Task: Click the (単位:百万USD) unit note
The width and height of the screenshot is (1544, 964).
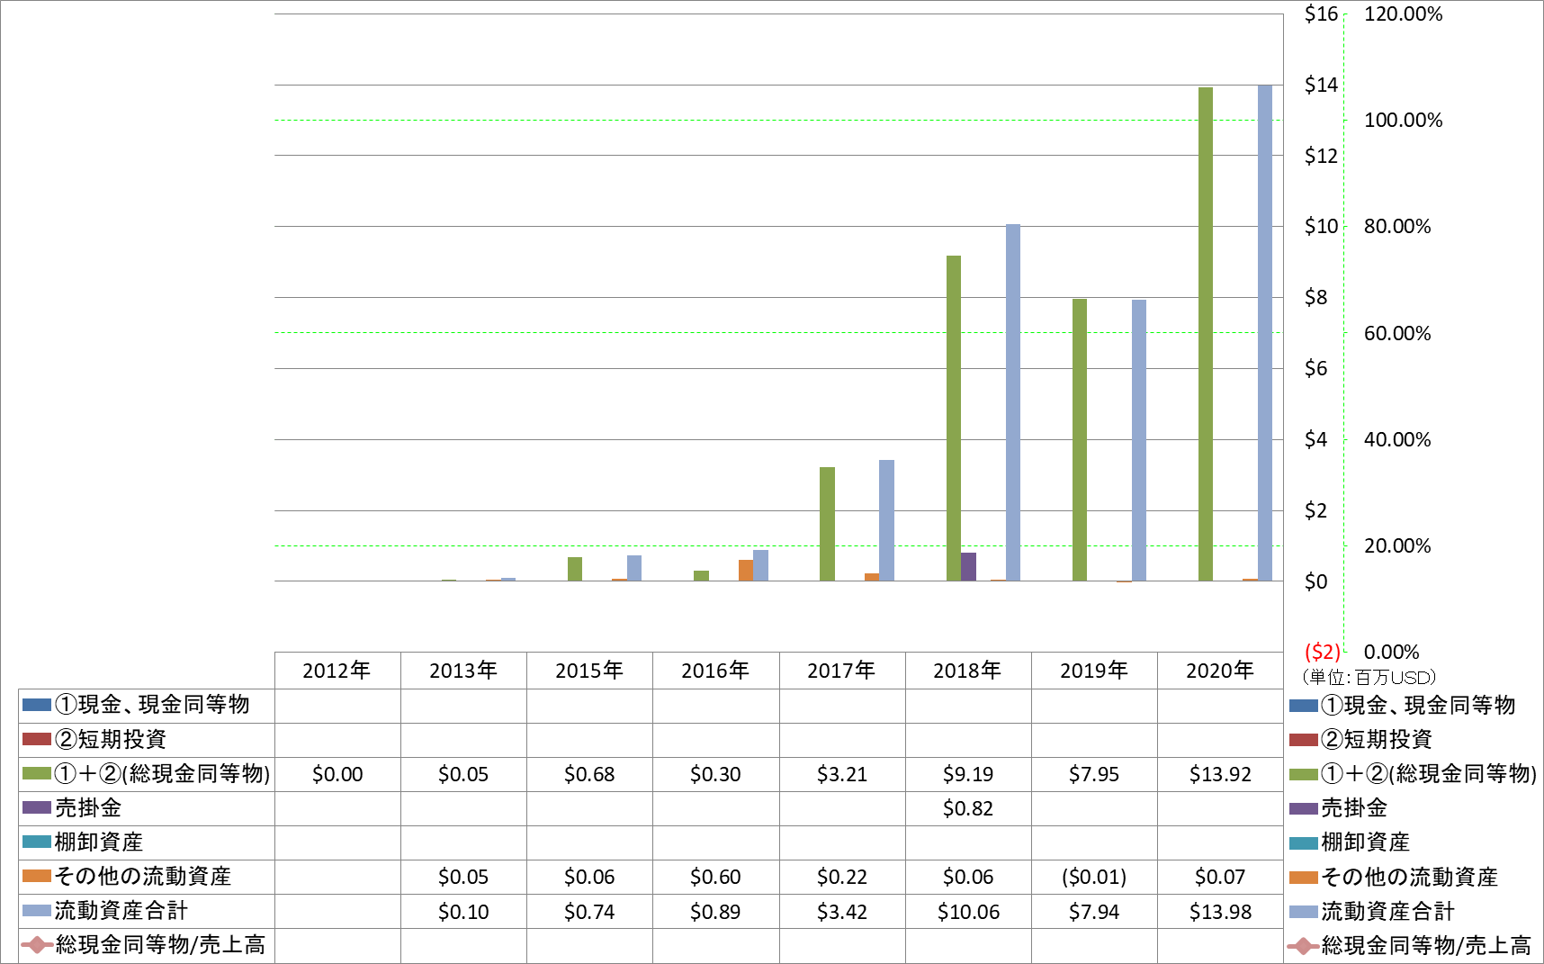Action: [1369, 677]
